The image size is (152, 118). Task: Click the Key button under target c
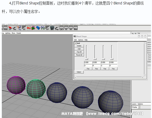[x=105, y=69]
